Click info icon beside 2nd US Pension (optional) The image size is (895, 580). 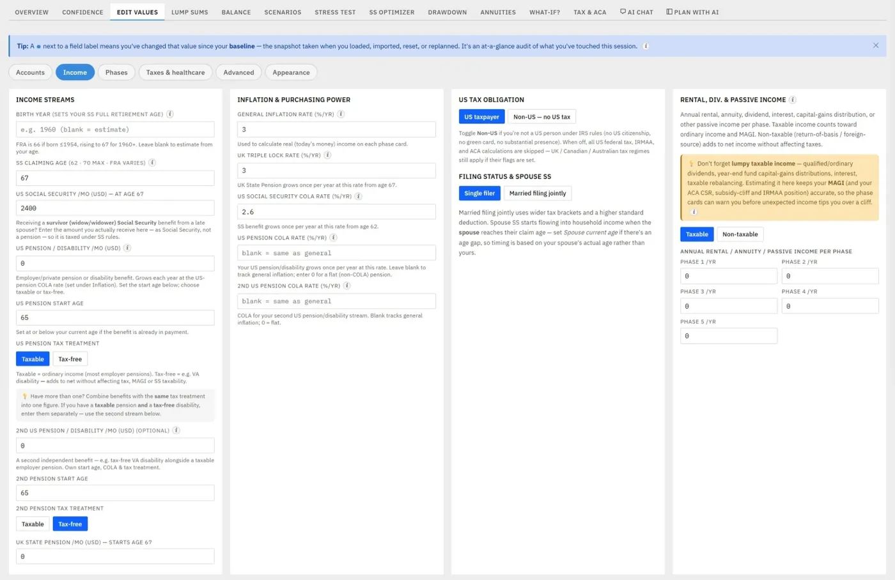(176, 431)
